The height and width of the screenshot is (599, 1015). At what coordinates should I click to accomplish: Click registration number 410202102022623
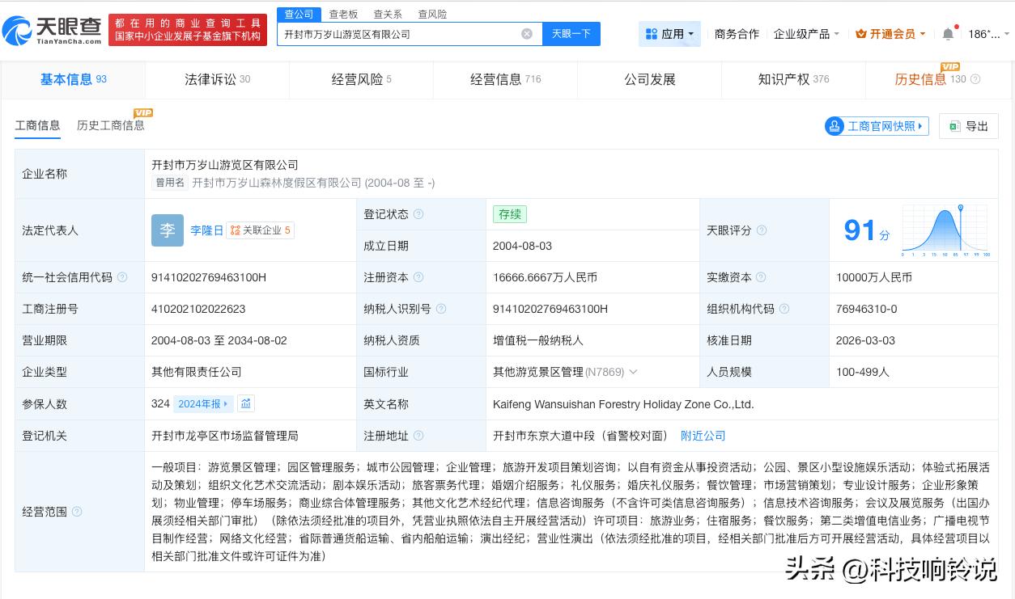[x=198, y=309]
